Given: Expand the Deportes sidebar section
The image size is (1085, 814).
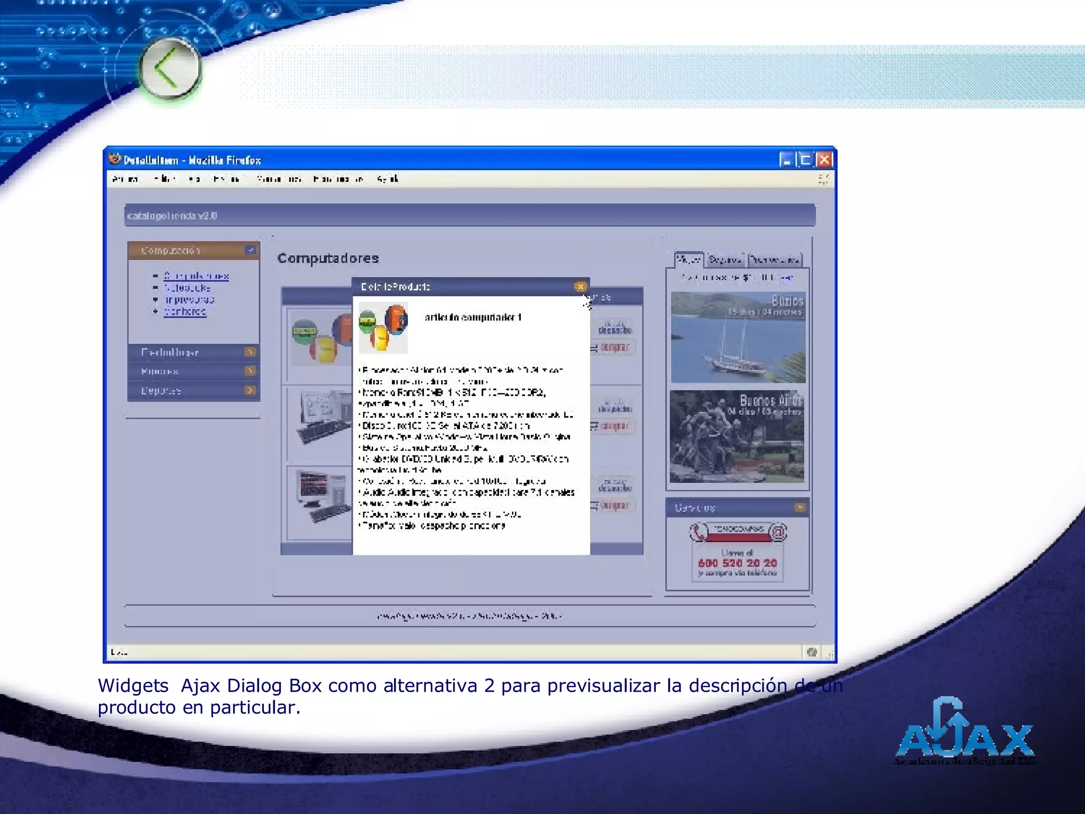Looking at the screenshot, I should (x=250, y=390).
